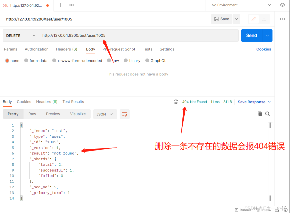Open the Authorization tab
This screenshot has height=213, width=290.
pyautogui.click(x=37, y=49)
